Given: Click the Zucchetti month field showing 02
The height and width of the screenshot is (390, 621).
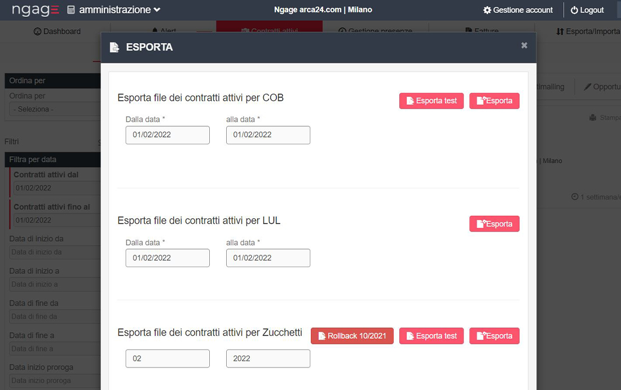Looking at the screenshot, I should coord(168,358).
